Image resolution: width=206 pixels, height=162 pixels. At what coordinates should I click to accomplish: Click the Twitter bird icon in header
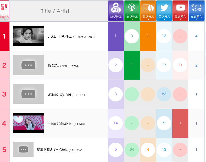[x=164, y=8]
